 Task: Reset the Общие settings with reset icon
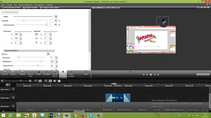(56, 17)
